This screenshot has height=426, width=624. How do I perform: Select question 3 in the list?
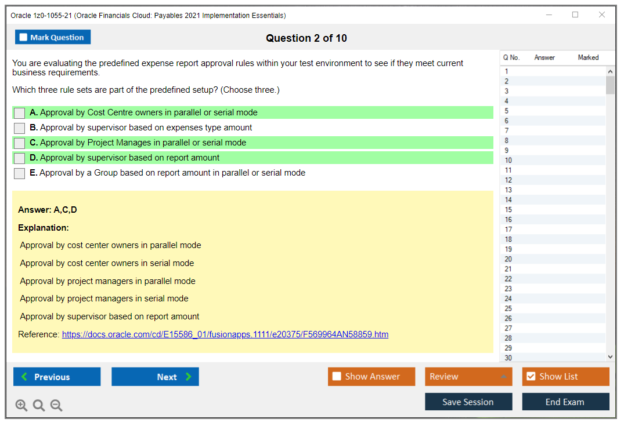(x=553, y=91)
